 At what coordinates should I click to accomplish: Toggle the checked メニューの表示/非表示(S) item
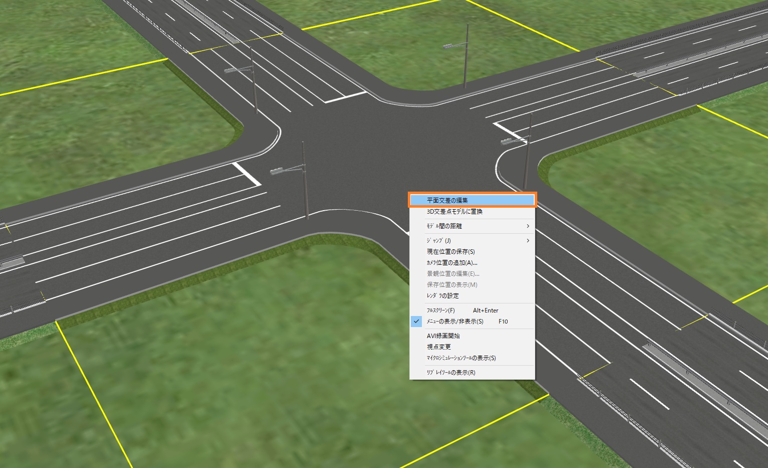tap(473, 322)
